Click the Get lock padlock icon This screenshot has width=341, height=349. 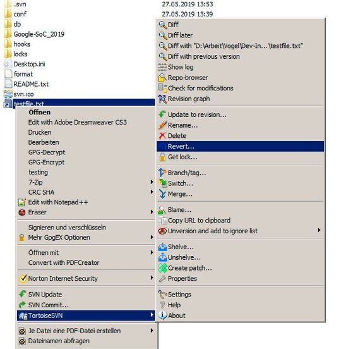pyautogui.click(x=162, y=157)
